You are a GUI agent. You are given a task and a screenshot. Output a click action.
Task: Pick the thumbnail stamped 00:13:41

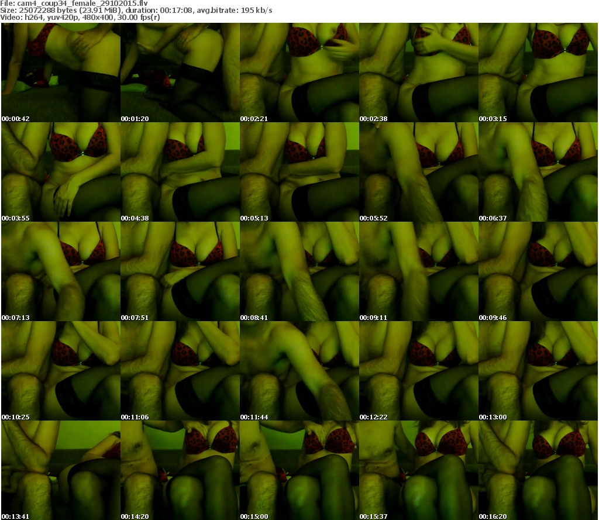61,470
